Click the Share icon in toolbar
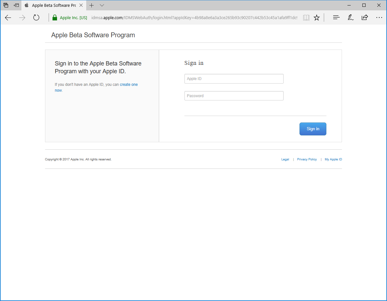The image size is (387, 301). tap(365, 18)
